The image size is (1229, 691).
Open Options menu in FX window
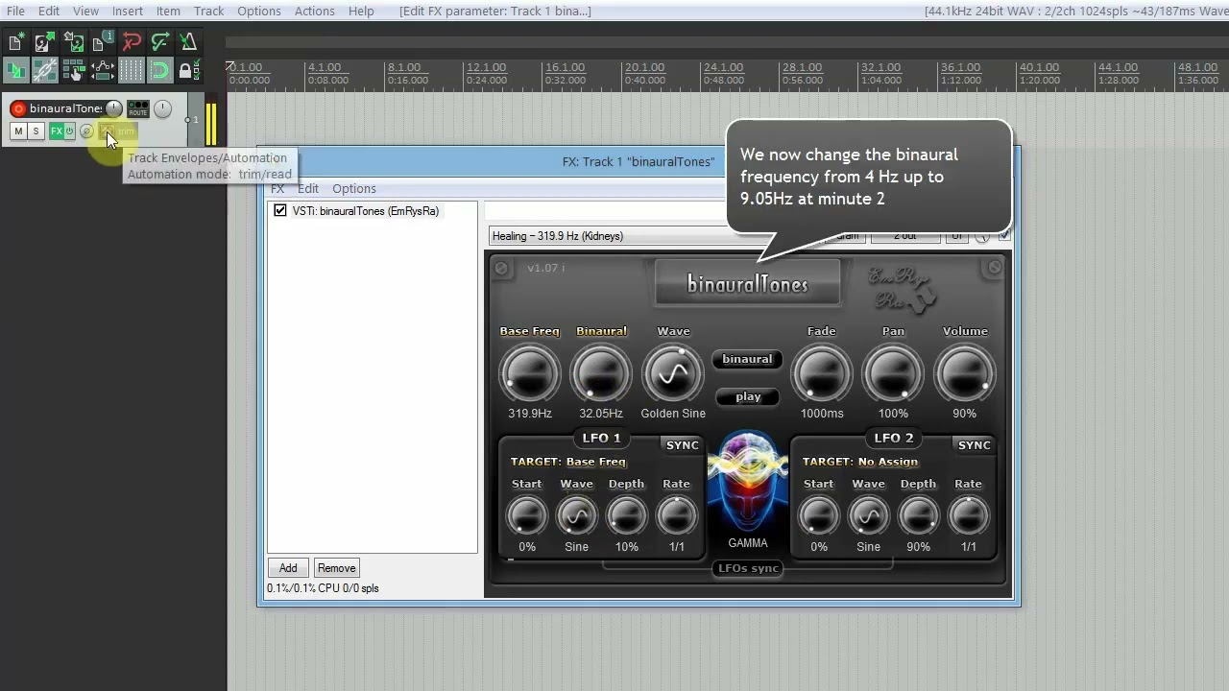pos(354,188)
